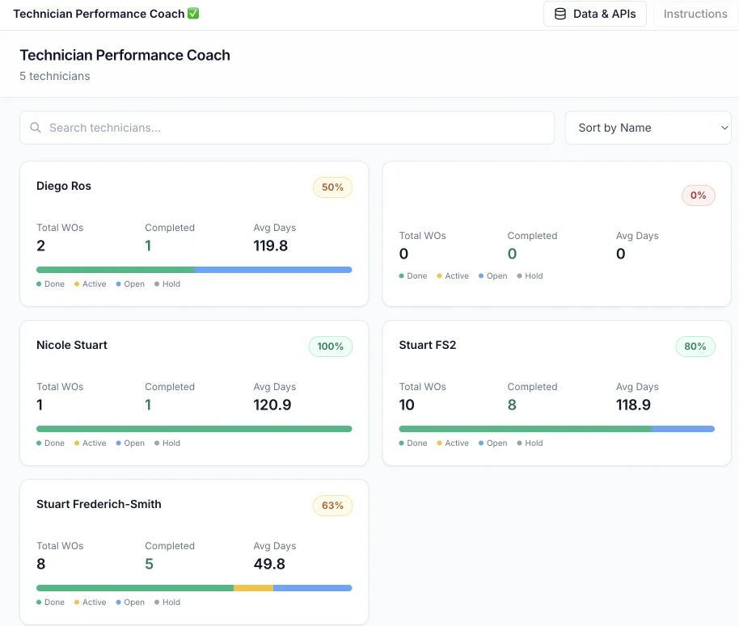The height and width of the screenshot is (626, 739).
Task: Click the Data & APIs button
Action: [x=595, y=14]
